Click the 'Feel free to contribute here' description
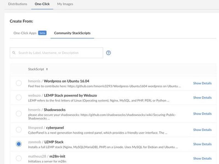 point(105,86)
